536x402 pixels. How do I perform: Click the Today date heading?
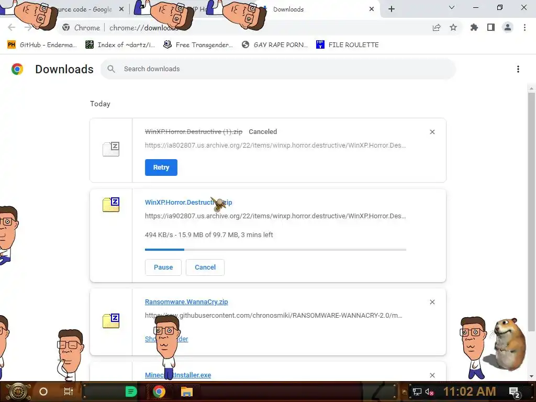100,104
